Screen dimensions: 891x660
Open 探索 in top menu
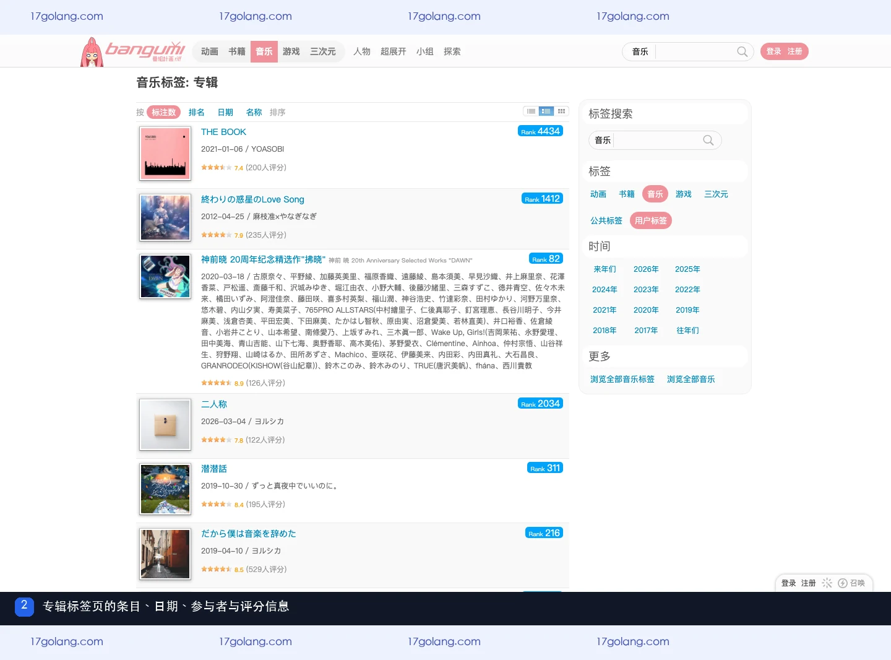(x=452, y=51)
